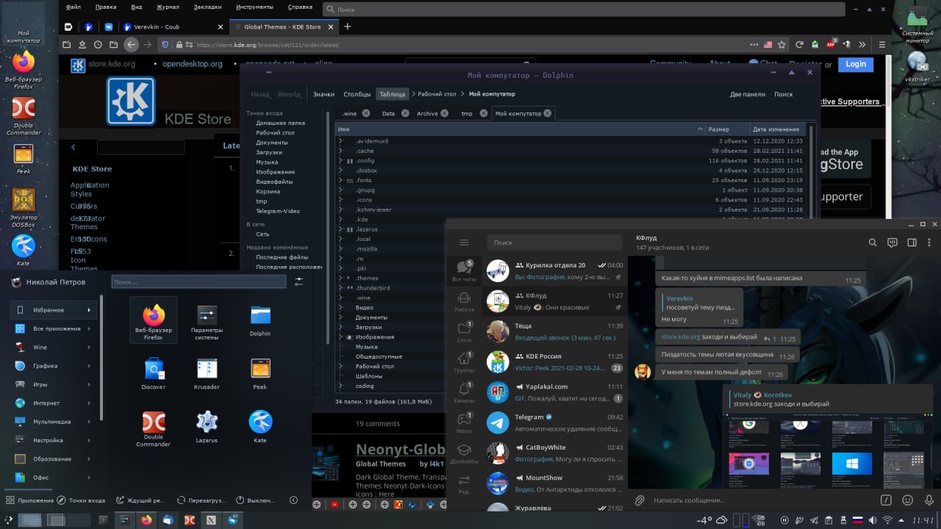Launch Dolphin from the launcher favorites
Image resolution: width=941 pixels, height=529 pixels.
click(260, 321)
